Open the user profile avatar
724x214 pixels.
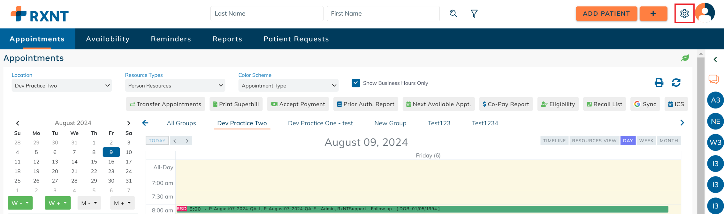pyautogui.click(x=705, y=13)
